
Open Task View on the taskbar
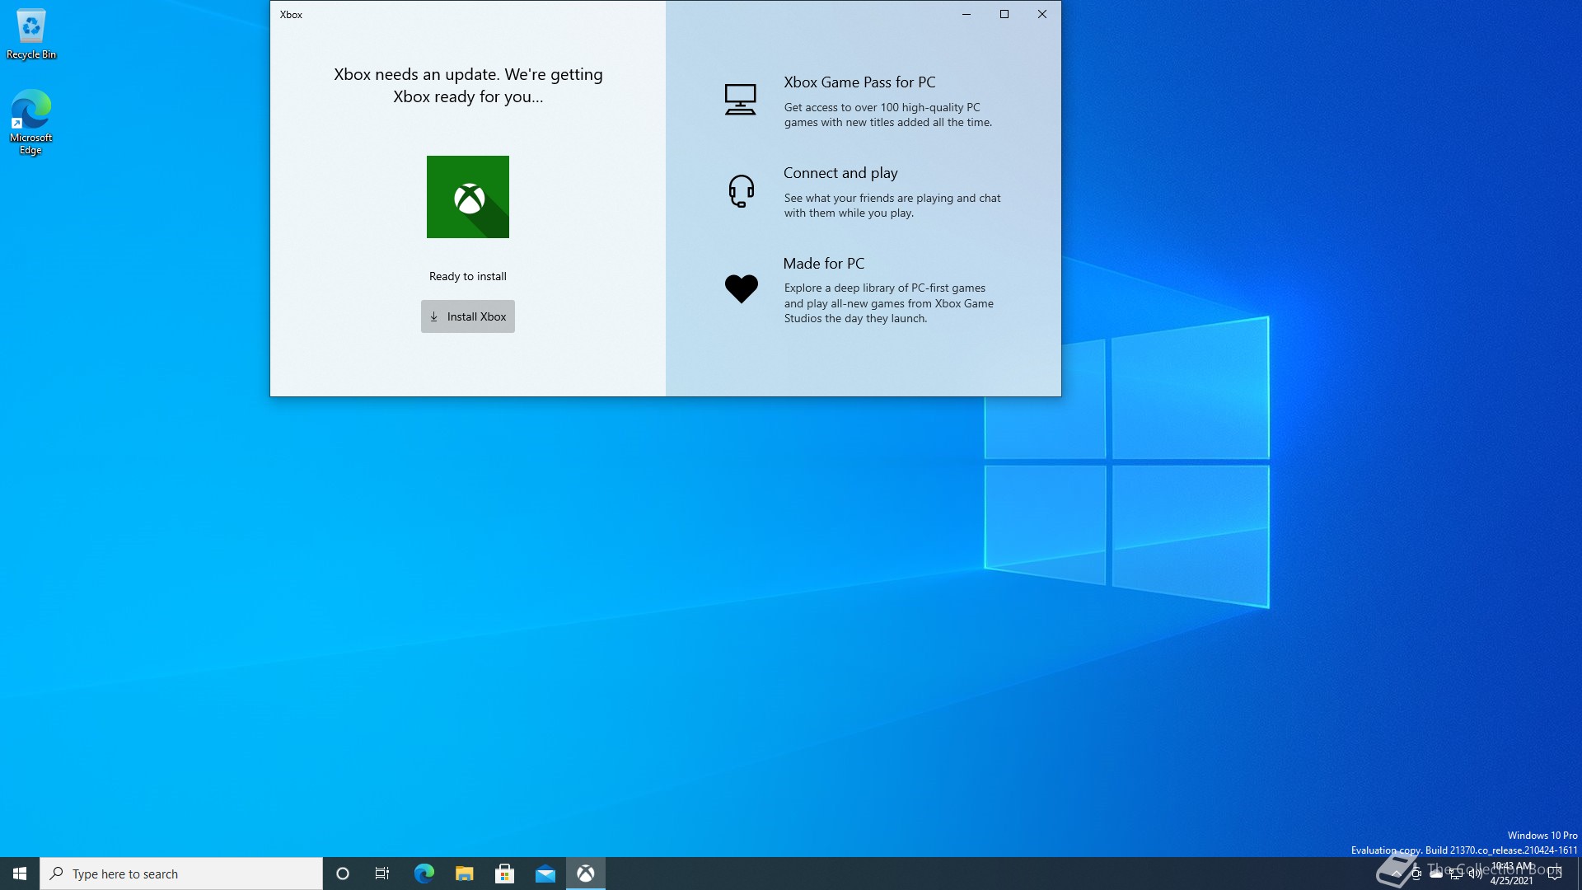(x=382, y=874)
